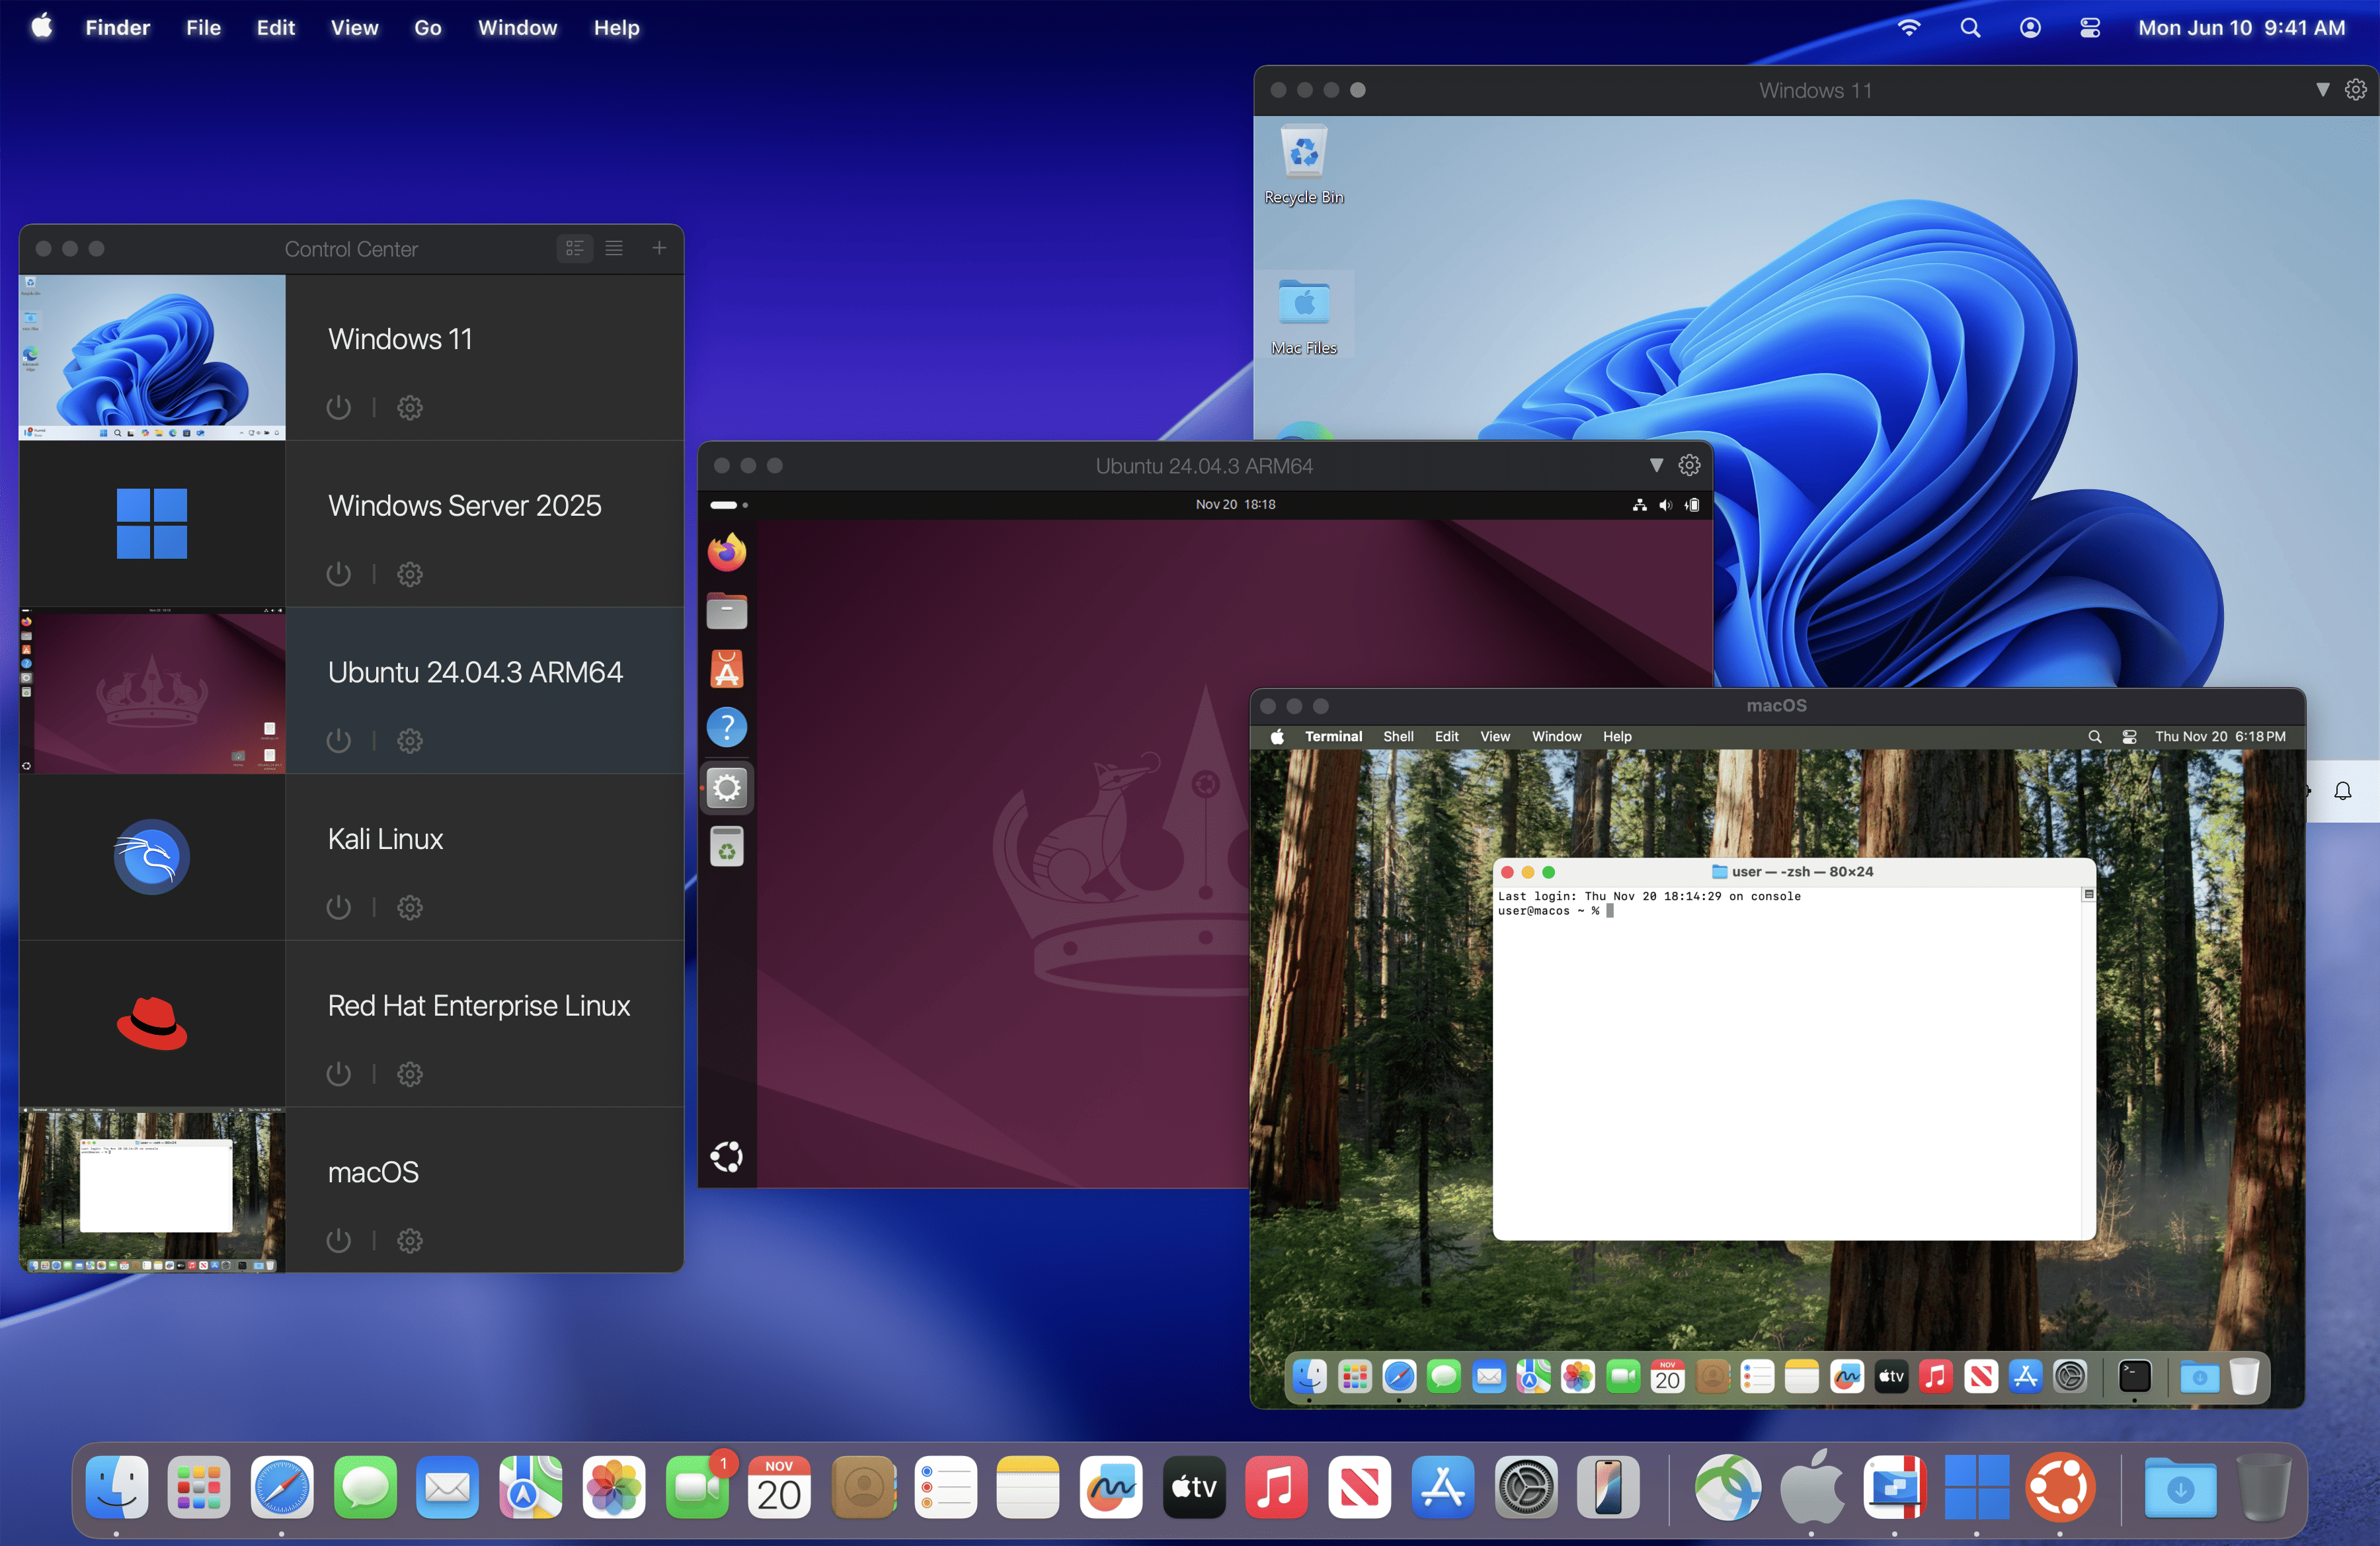
Task: Open Terminal menu in macOS VM
Action: tap(1333, 737)
